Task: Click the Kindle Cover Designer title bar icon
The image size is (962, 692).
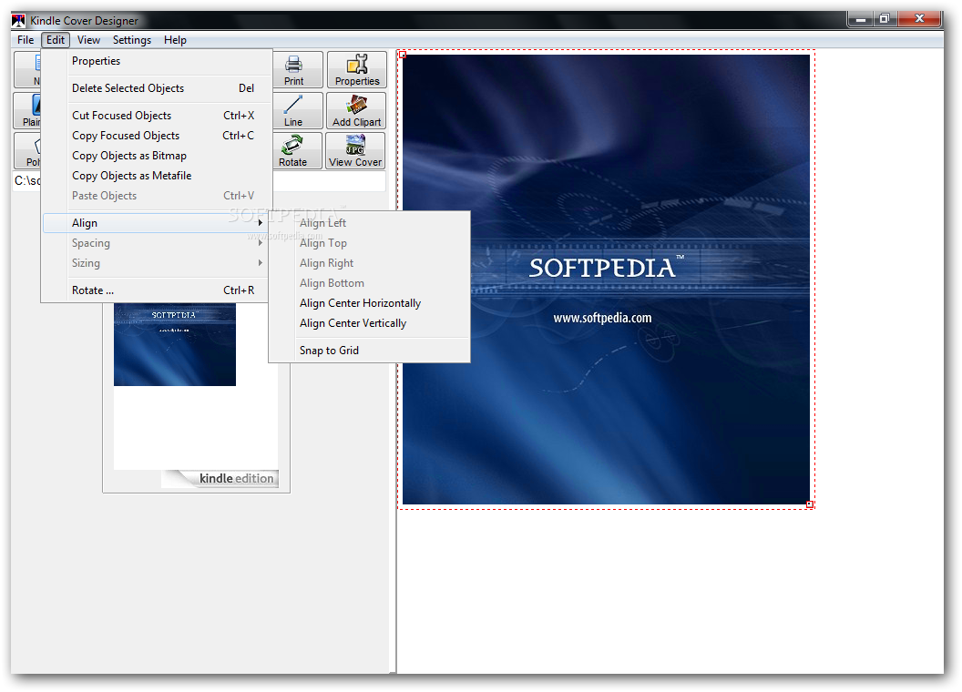Action: pos(18,20)
